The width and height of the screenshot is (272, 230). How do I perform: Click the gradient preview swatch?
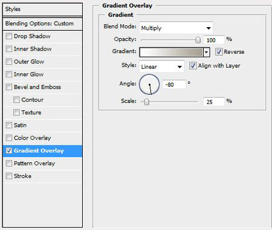point(171,53)
